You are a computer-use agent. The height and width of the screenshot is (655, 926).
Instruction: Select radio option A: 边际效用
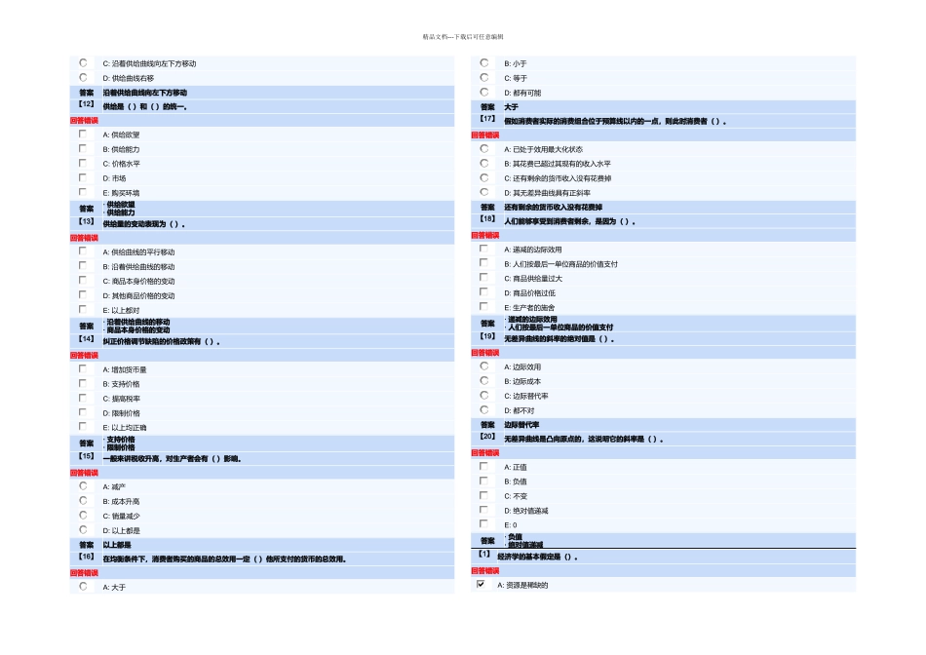coord(484,366)
